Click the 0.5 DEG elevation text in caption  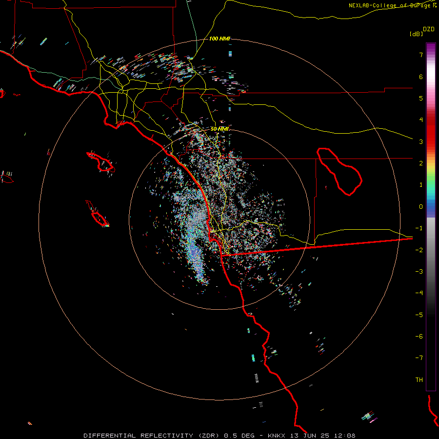pyautogui.click(x=239, y=436)
